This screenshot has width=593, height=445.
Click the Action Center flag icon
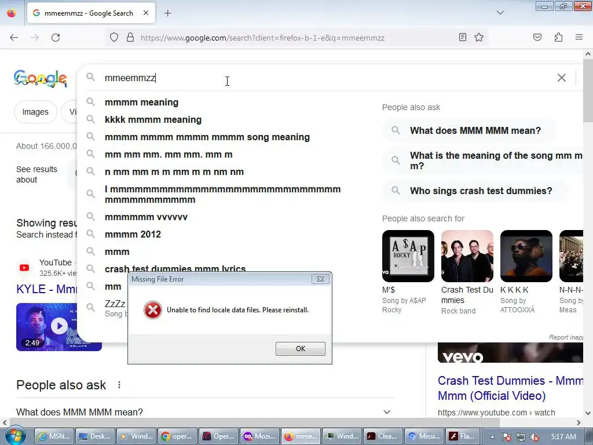point(507,437)
